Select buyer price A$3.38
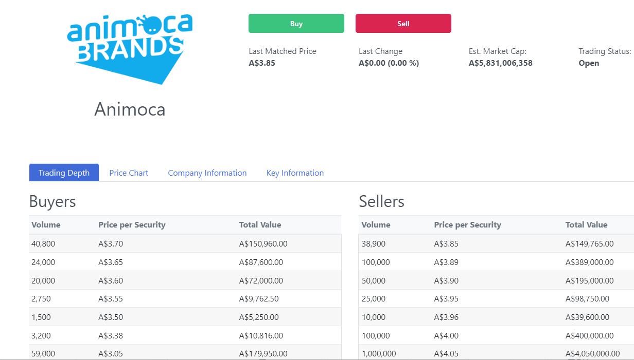The height and width of the screenshot is (360, 634). 111,336
